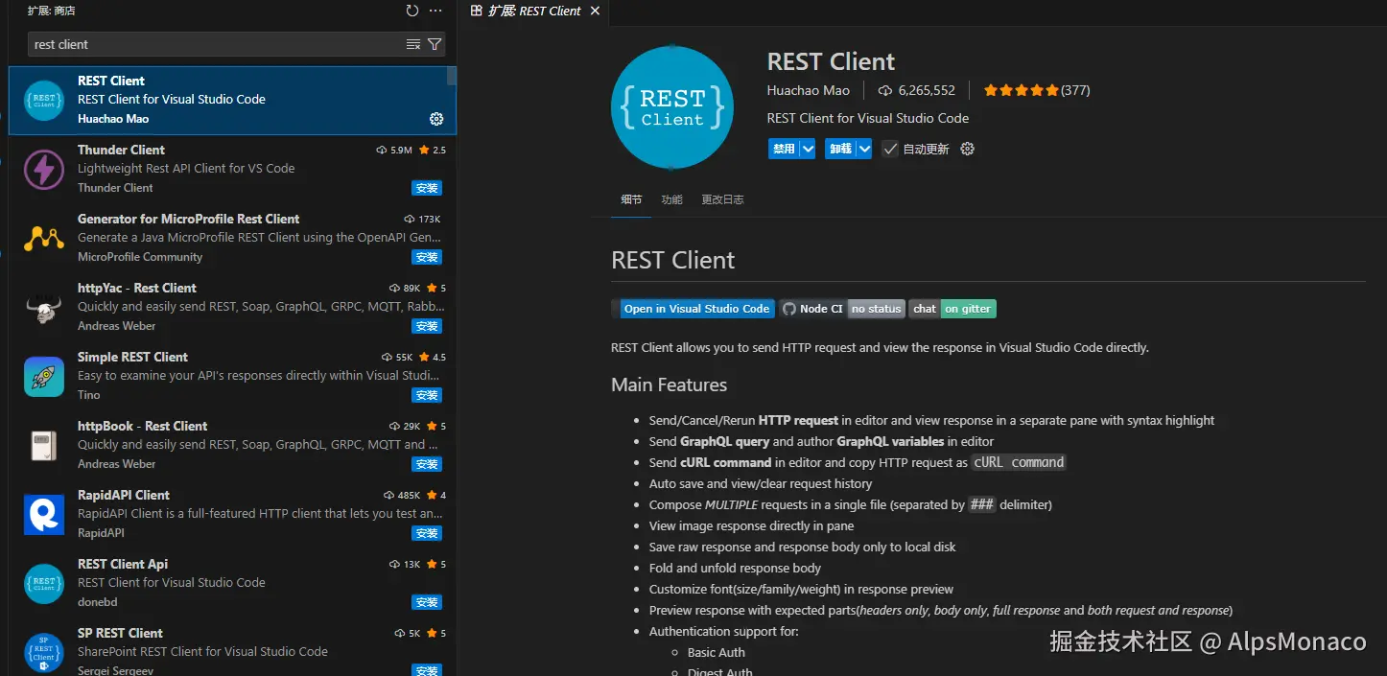
Task: Install the REST Client Api extension
Action: [x=426, y=602]
